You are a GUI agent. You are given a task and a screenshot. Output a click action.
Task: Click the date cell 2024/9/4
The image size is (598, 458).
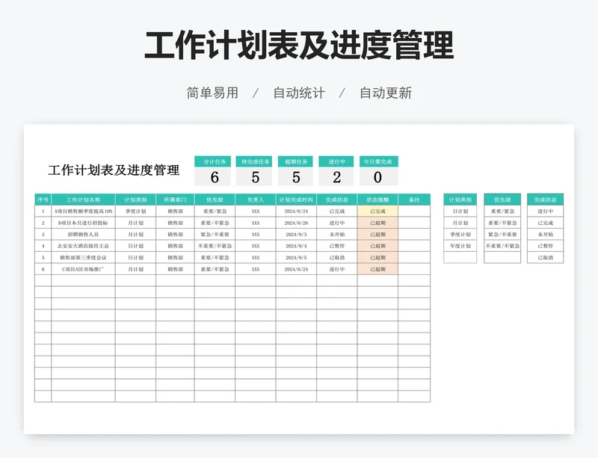[296, 246]
